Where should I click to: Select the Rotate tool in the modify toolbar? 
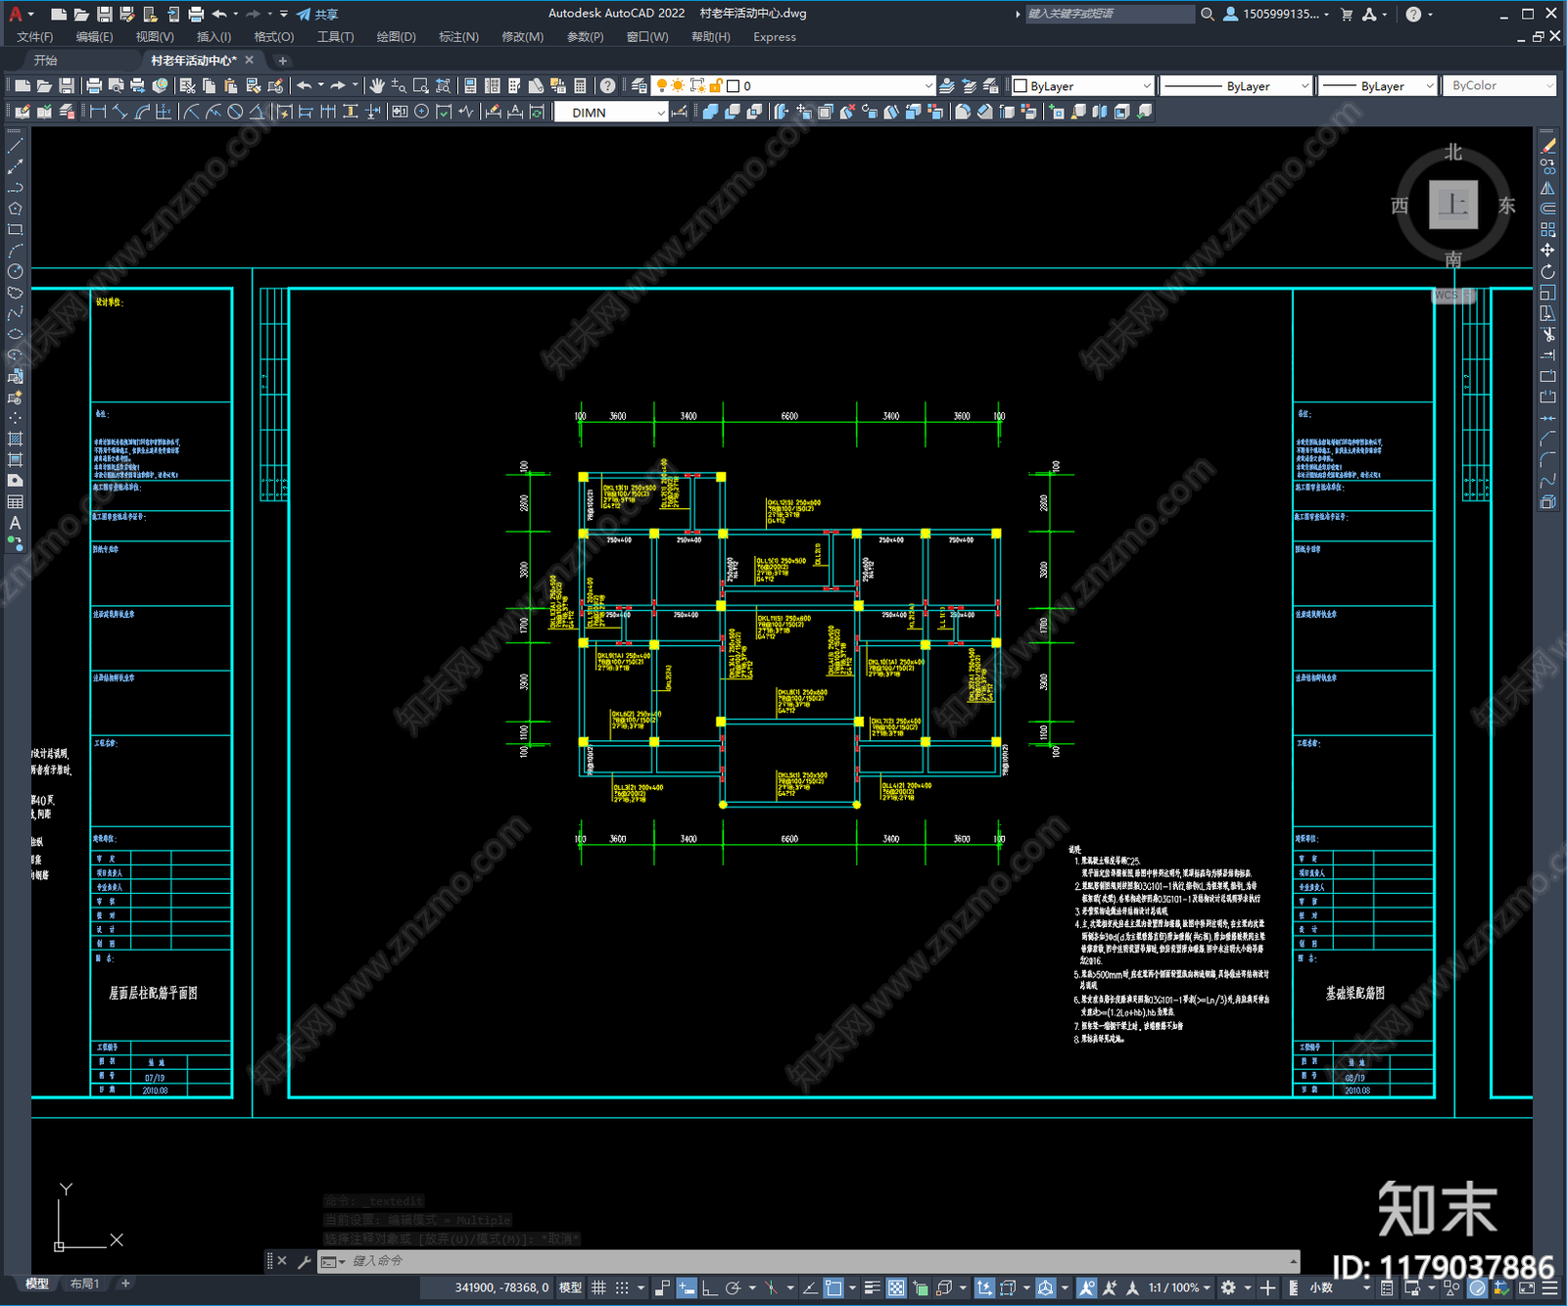[1547, 271]
